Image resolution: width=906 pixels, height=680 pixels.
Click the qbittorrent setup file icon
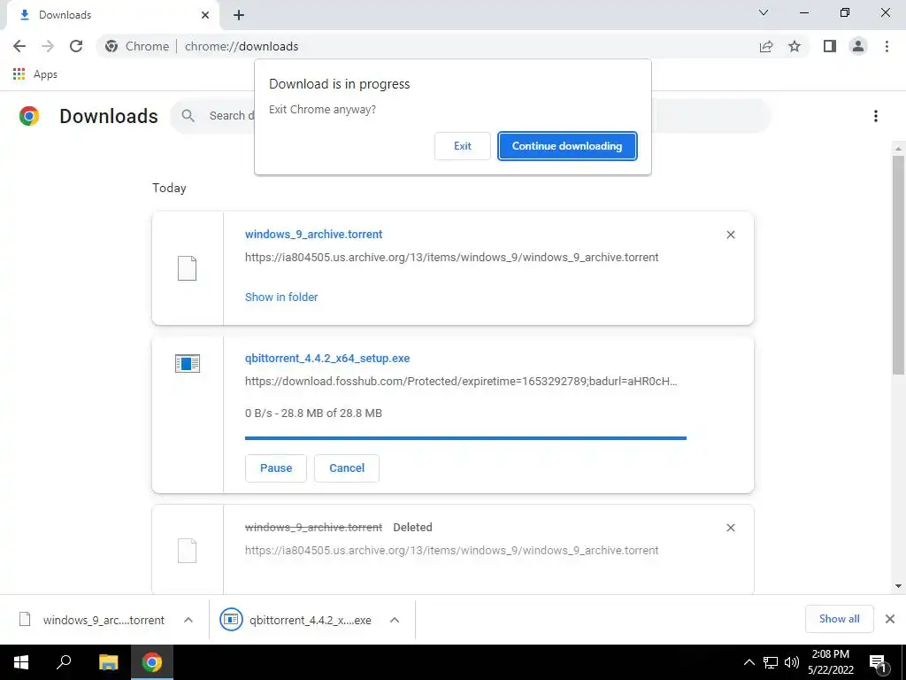188,364
